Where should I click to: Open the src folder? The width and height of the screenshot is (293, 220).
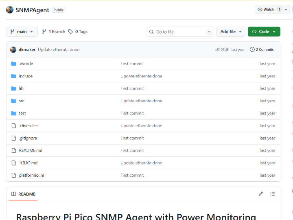(x=22, y=101)
